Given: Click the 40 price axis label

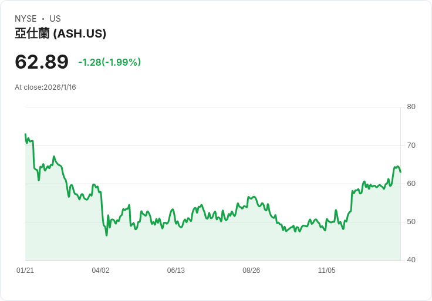Looking at the screenshot, I should tap(411, 260).
